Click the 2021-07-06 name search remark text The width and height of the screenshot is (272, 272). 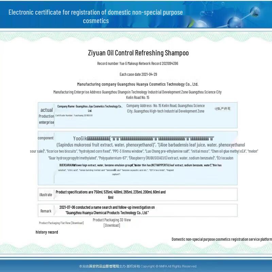point(107,210)
